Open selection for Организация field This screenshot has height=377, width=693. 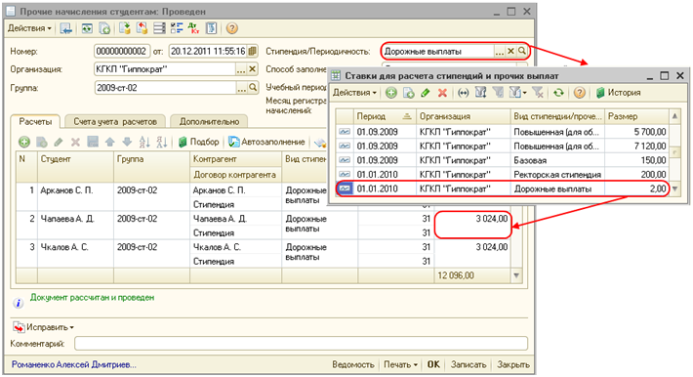(240, 69)
